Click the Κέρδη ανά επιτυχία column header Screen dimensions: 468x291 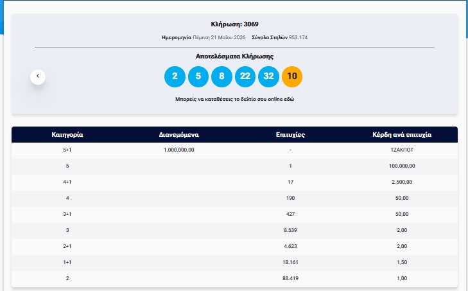402,135
